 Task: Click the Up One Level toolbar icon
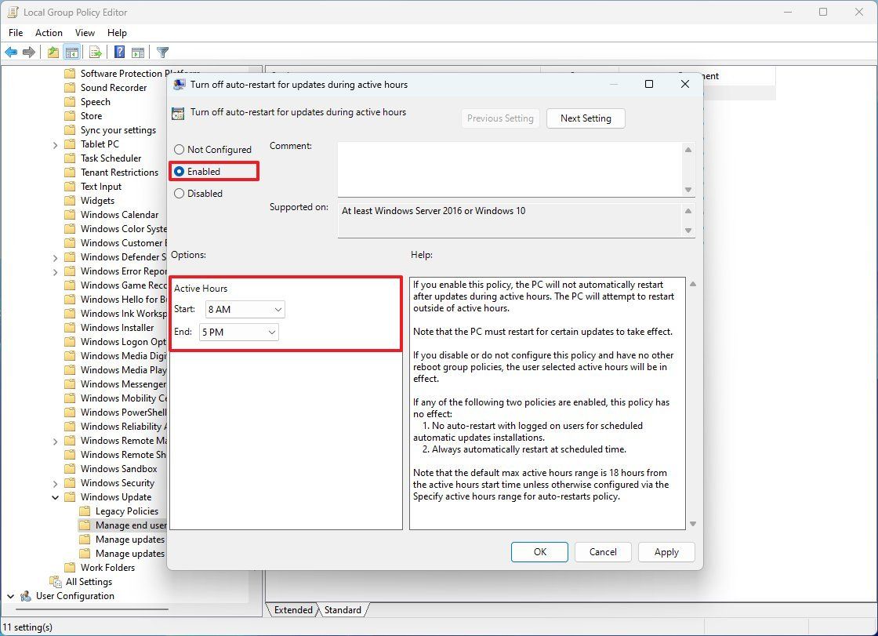(x=51, y=52)
